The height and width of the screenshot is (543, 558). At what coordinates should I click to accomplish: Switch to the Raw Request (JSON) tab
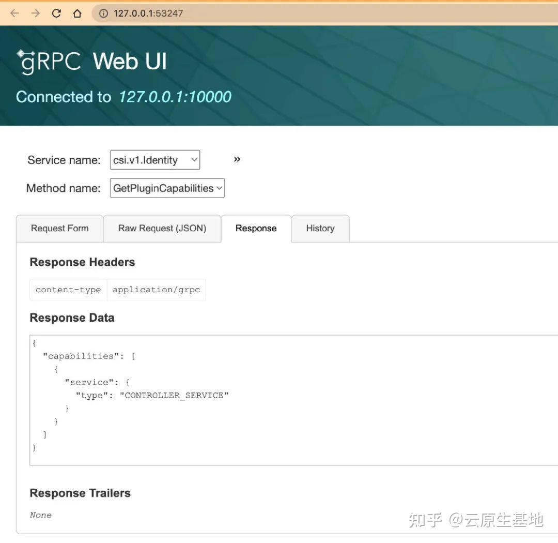click(x=162, y=229)
